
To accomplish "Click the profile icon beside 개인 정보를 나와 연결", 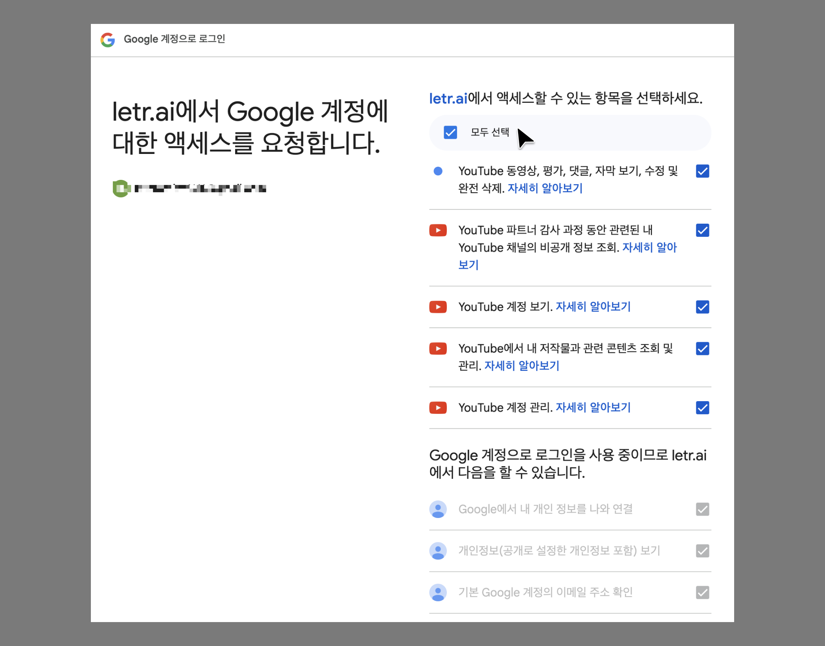I will [438, 509].
